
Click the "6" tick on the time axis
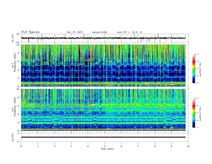(122, 146)
